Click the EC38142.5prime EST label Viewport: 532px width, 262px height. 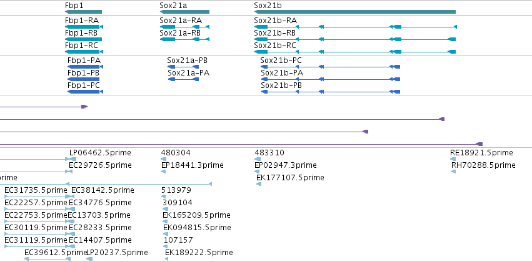[x=103, y=190]
